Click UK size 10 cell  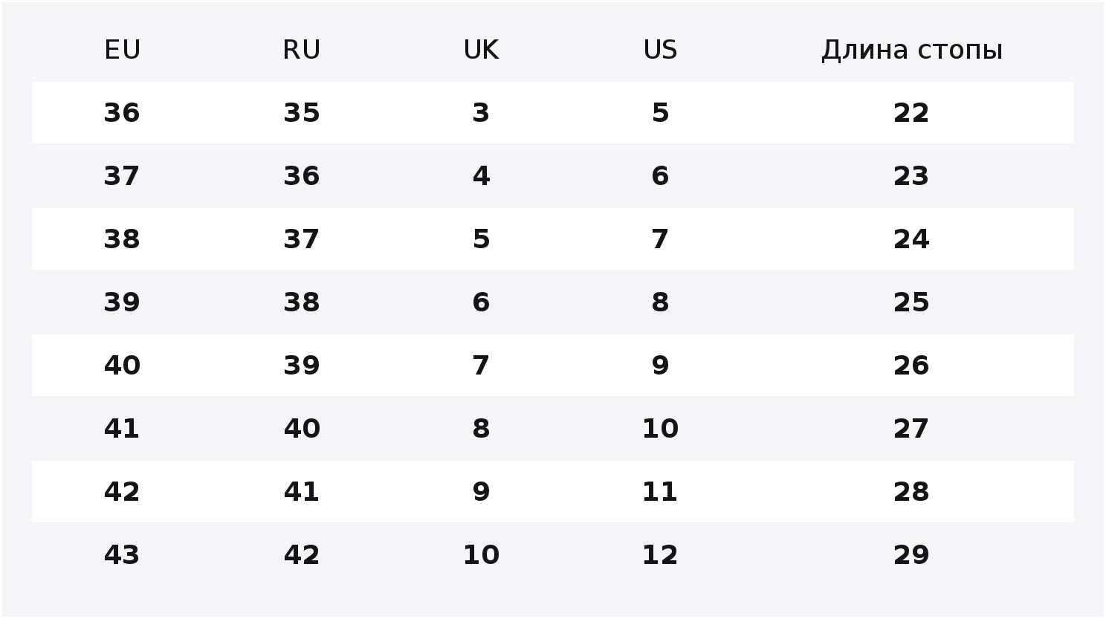(x=481, y=555)
